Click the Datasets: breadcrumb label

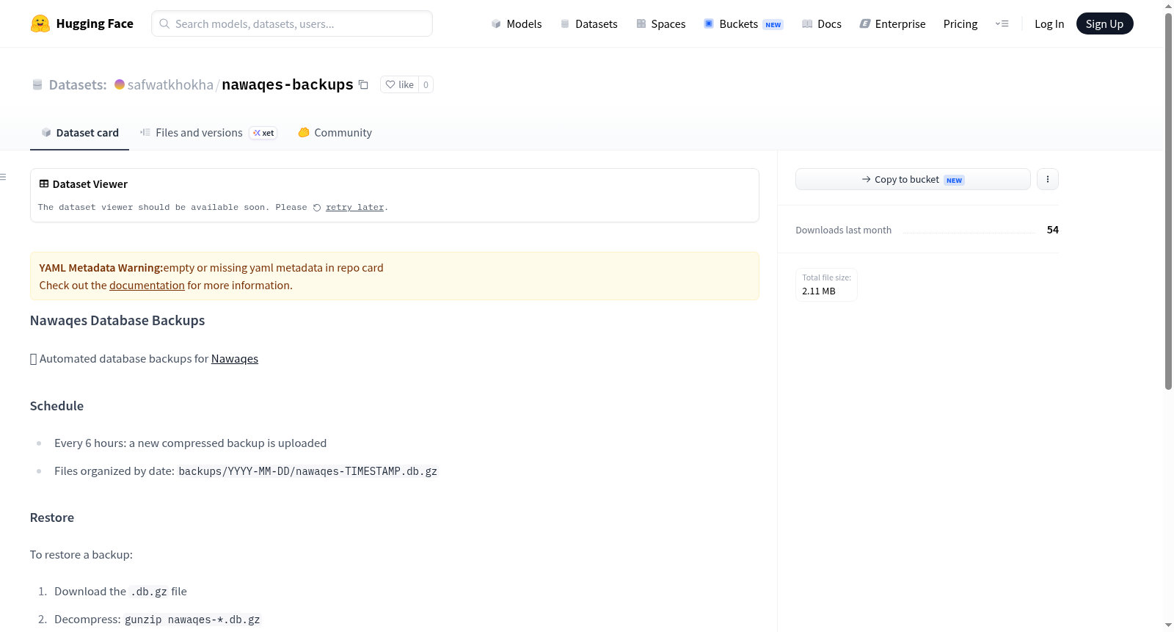click(78, 84)
